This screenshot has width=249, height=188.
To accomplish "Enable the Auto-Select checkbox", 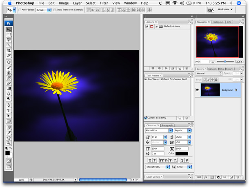I will (19, 9).
